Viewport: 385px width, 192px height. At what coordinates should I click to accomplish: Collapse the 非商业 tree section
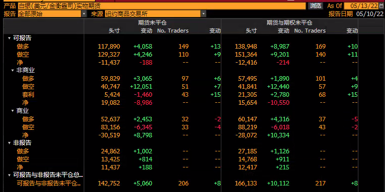click(x=13, y=71)
